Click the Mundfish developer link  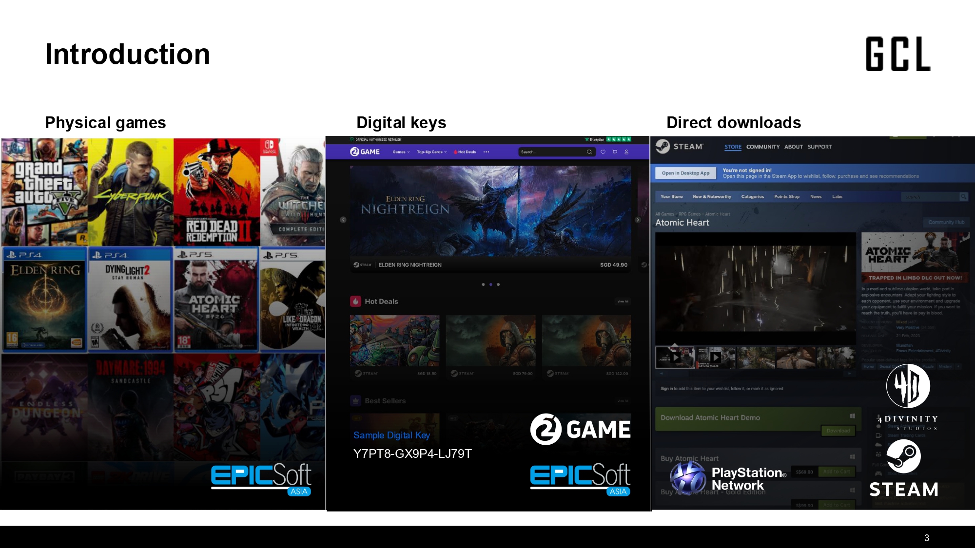(x=904, y=345)
